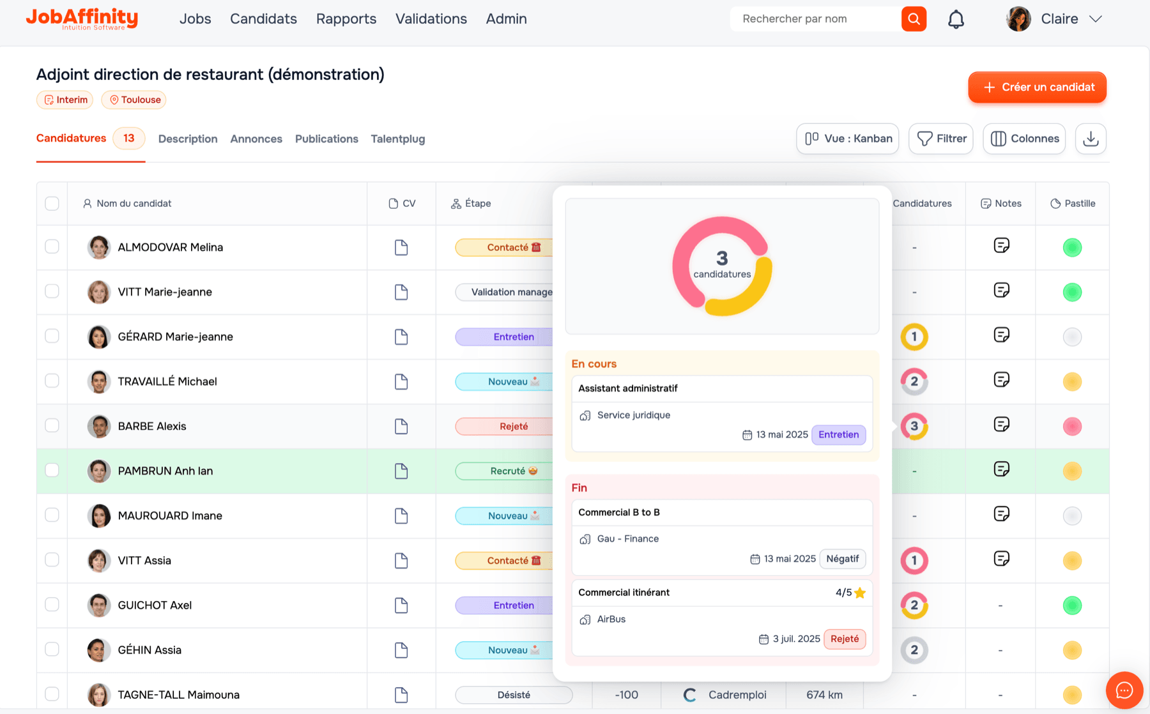Viewport: 1150px width, 714px height.
Task: Open notes icon for VITT Assia
Action: [1001, 559]
